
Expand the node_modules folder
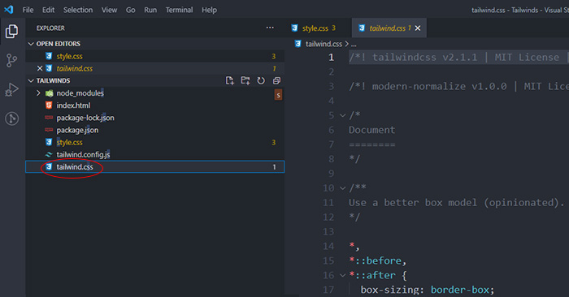38,93
